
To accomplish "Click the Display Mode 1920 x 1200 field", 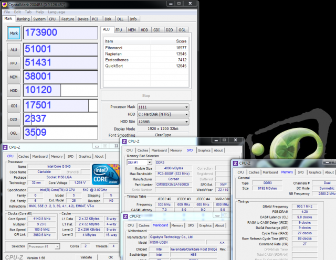I will point(163,128).
